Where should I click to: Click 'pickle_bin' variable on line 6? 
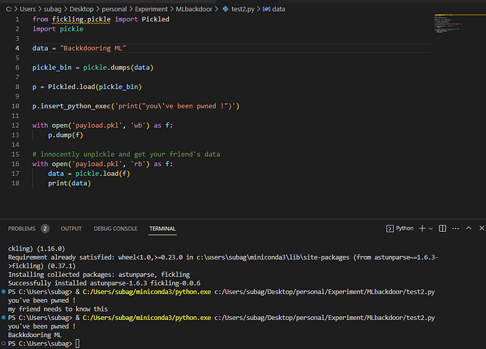(52, 67)
